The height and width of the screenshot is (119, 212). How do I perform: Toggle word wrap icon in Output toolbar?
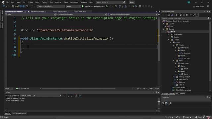click(x=79, y=96)
